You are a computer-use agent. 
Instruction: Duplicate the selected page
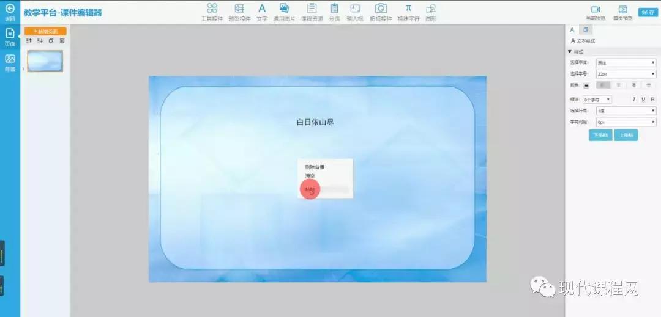pyautogui.click(x=51, y=41)
